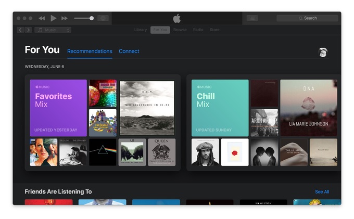Open the Favorites Mix playlist tile
Image resolution: width=354 pixels, height=219 pixels.
(x=58, y=108)
